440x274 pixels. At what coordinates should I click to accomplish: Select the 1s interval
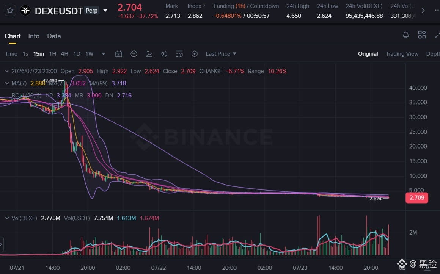(25, 53)
